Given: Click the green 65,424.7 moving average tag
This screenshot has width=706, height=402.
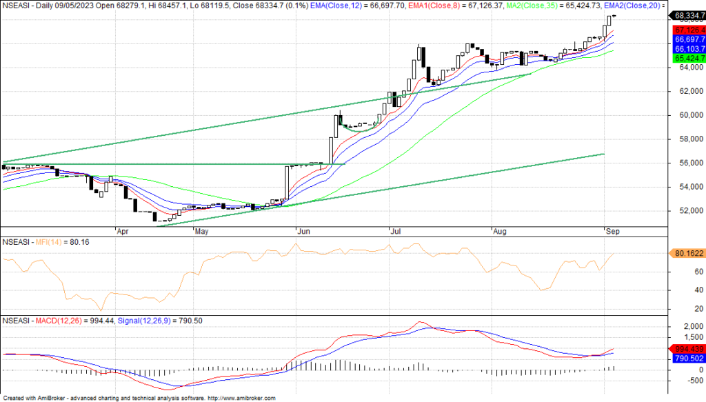Looking at the screenshot, I should pyautogui.click(x=686, y=59).
